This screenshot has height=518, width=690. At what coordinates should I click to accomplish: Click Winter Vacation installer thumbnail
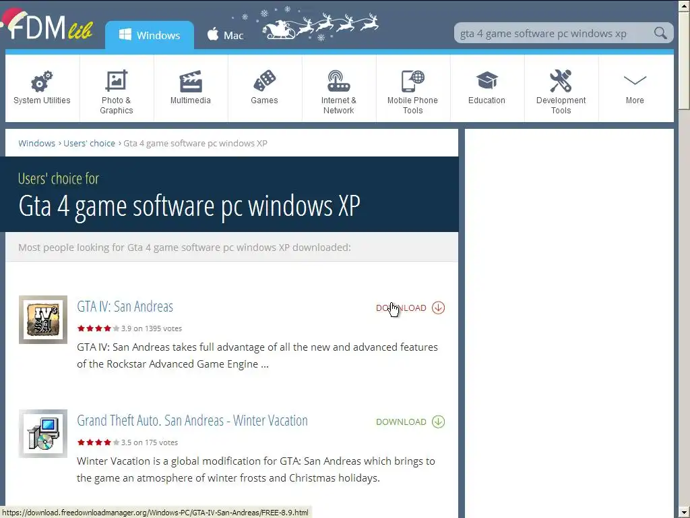pos(43,434)
